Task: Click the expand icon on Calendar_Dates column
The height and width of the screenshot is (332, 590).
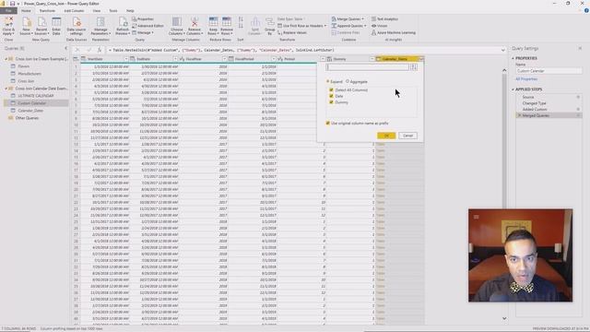Action: pyautogui.click(x=421, y=59)
